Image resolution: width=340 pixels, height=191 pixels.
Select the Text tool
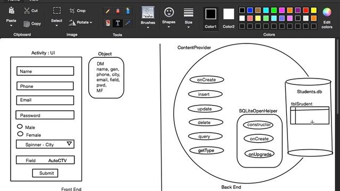coord(118,23)
